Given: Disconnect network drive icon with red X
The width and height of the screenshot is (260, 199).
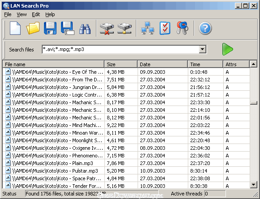Looking at the screenshot, I should [x=107, y=29].
